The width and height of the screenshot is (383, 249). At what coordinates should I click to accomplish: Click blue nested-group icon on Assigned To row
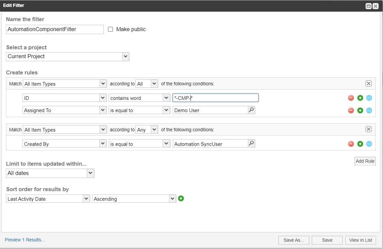click(x=369, y=110)
